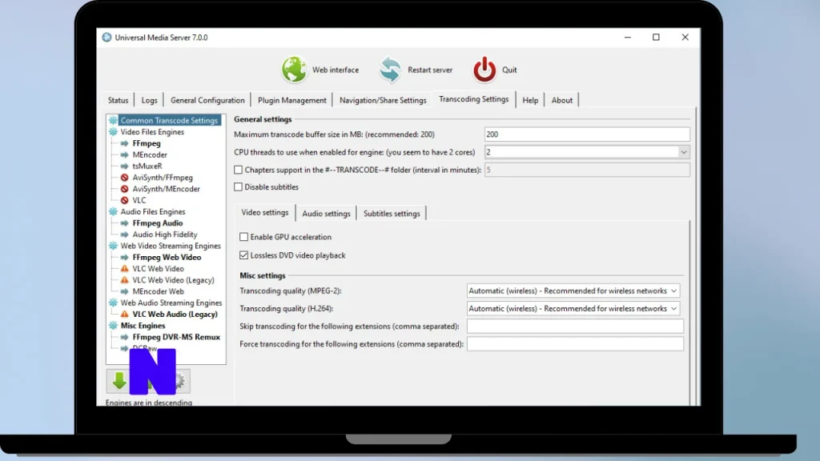Click the Restart server label

(x=430, y=70)
